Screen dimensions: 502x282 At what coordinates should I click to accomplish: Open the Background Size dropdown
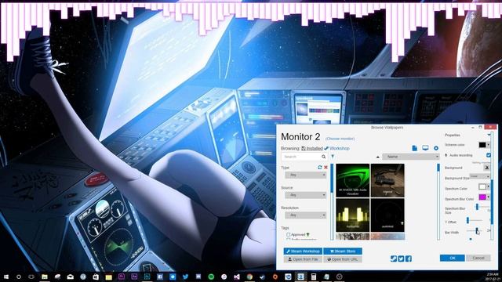(479, 176)
